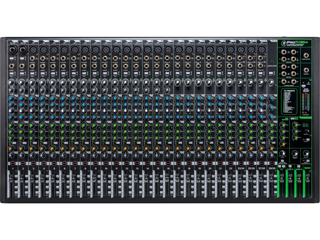
Task: Enable the Low Cut switch on channel 3
Action: pos(32,73)
